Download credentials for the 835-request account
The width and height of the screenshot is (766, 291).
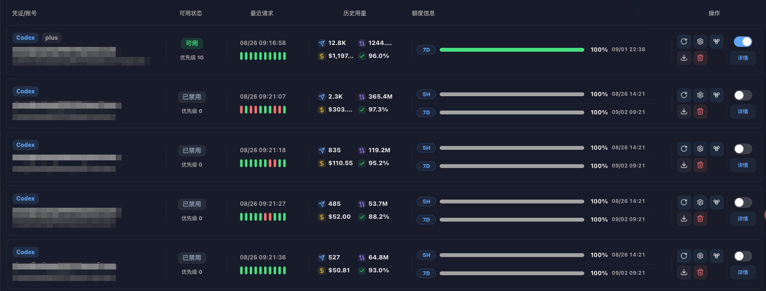pyautogui.click(x=684, y=165)
